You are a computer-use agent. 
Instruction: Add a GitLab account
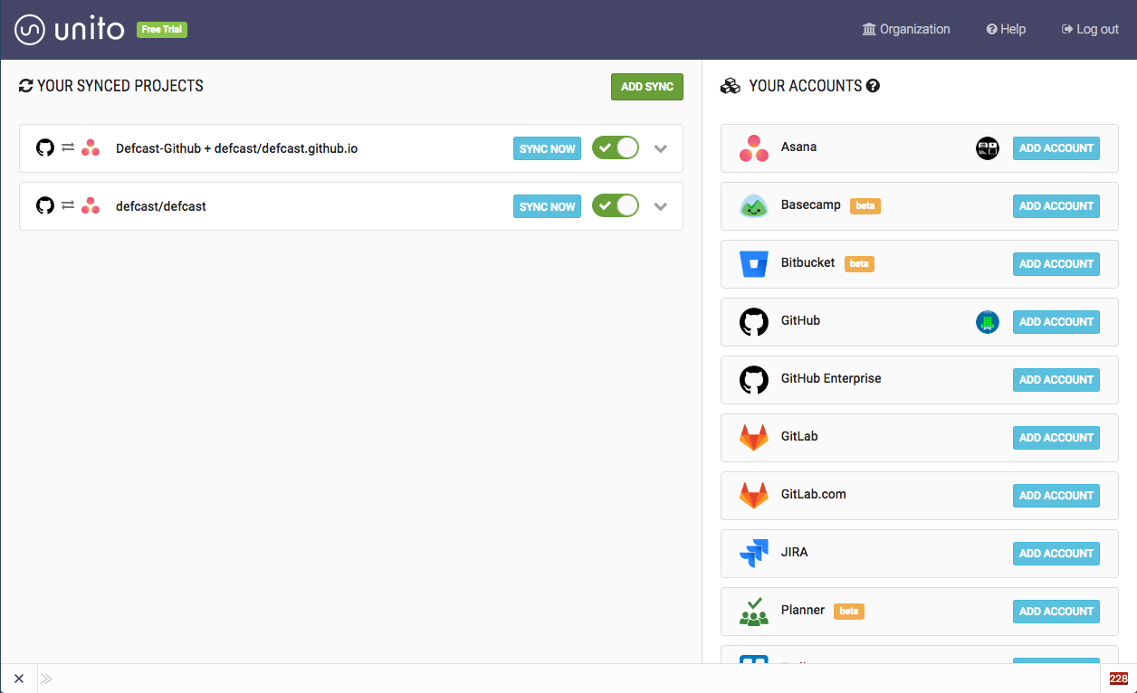pos(1056,438)
